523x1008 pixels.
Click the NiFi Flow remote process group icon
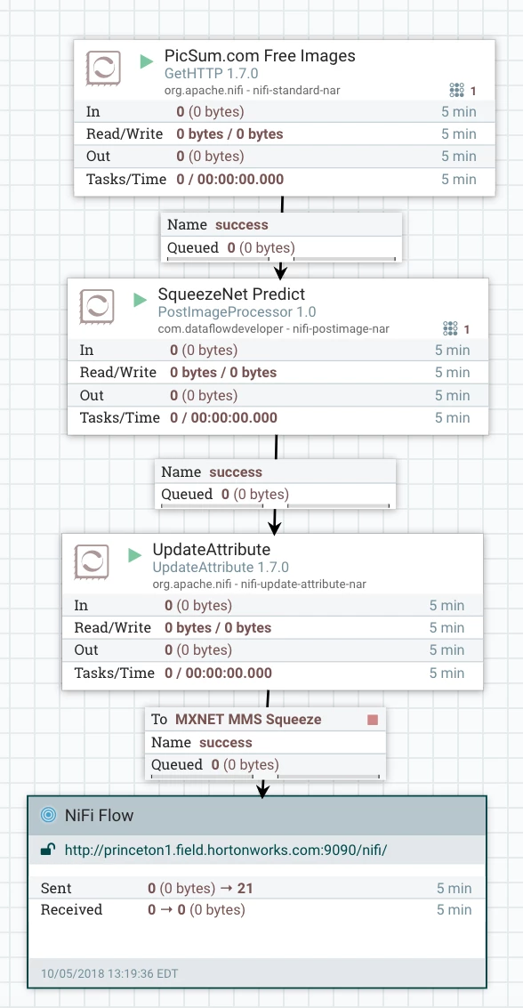[x=48, y=815]
